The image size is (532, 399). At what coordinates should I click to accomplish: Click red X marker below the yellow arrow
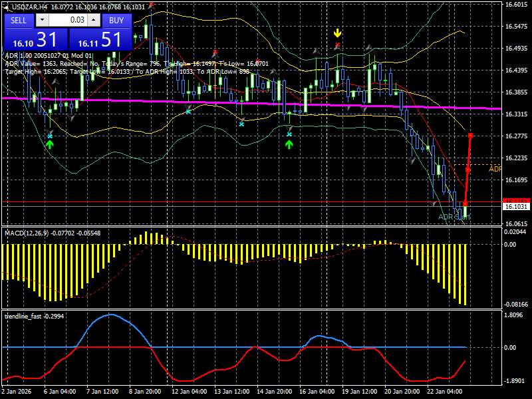(x=337, y=45)
